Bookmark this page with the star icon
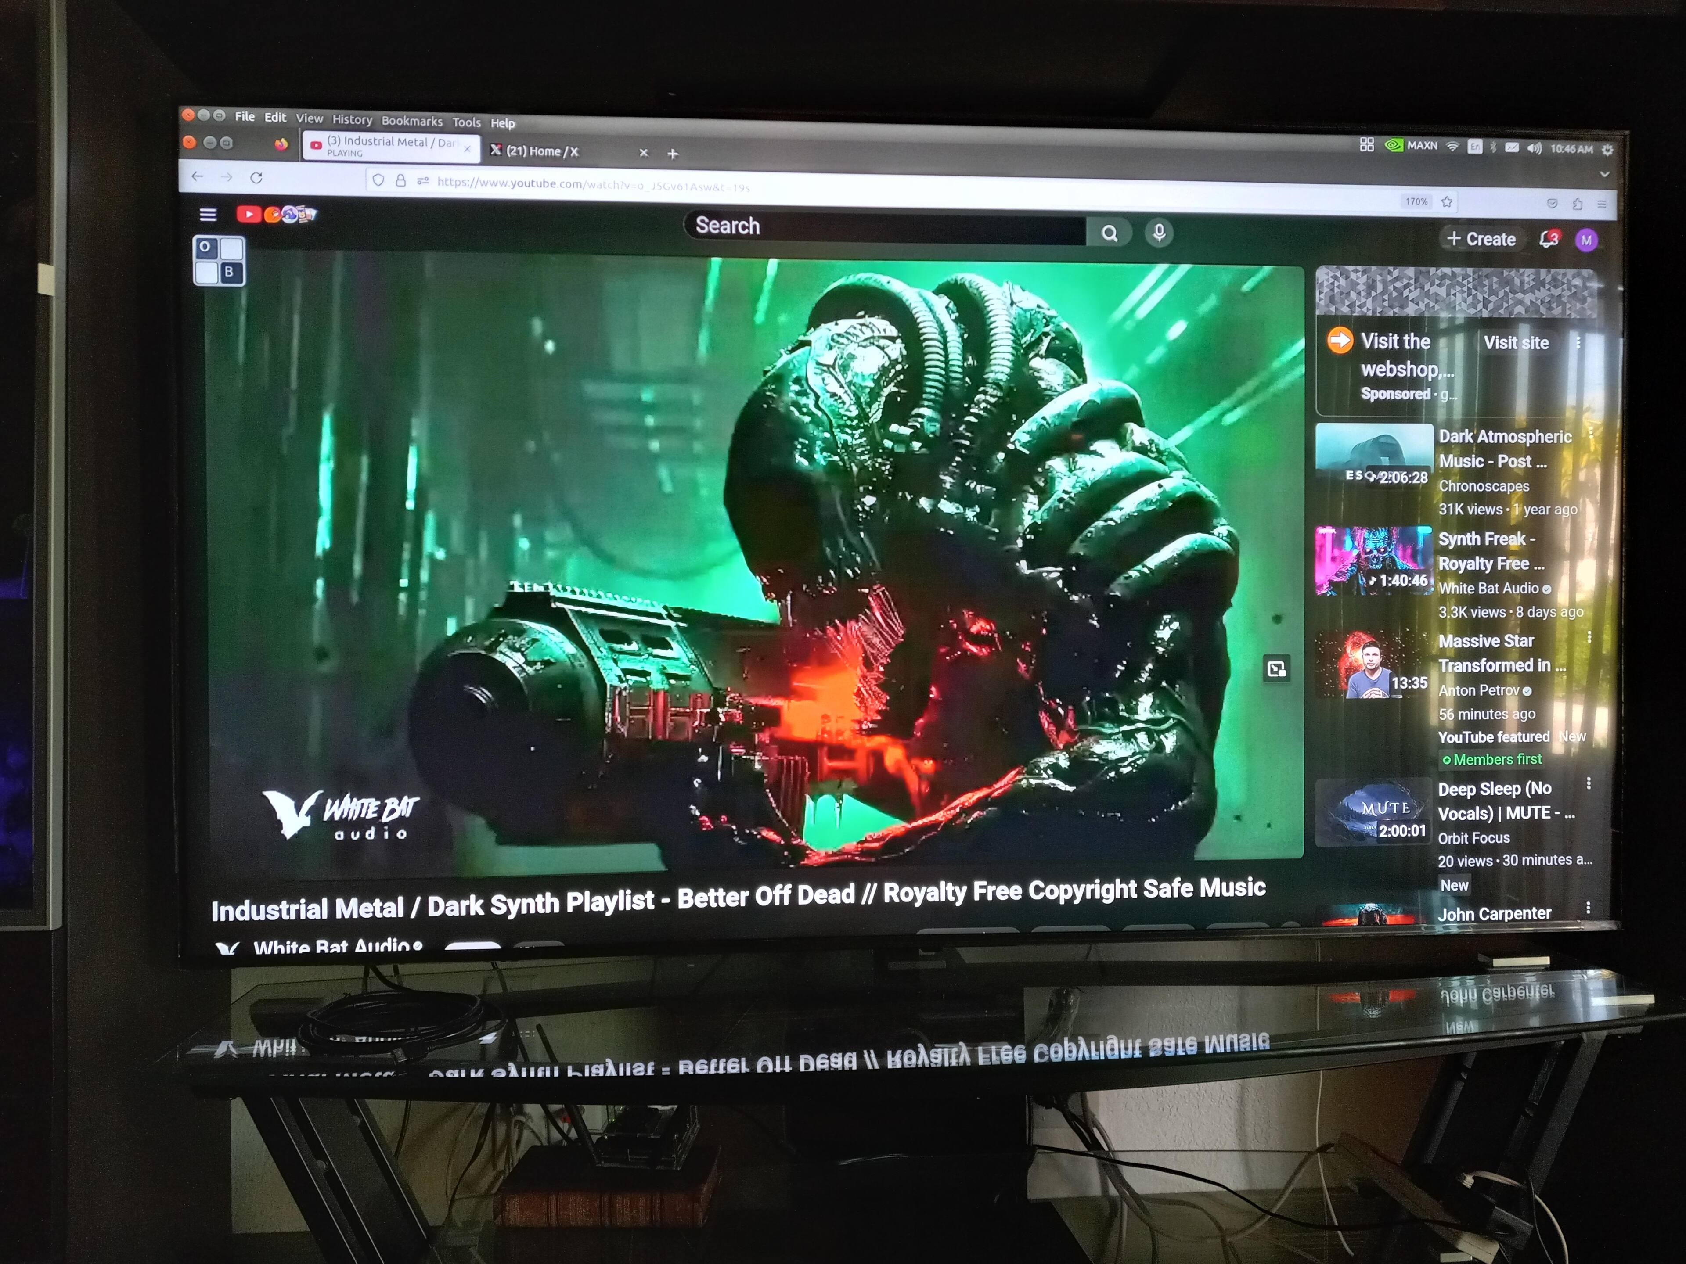 tap(1447, 202)
